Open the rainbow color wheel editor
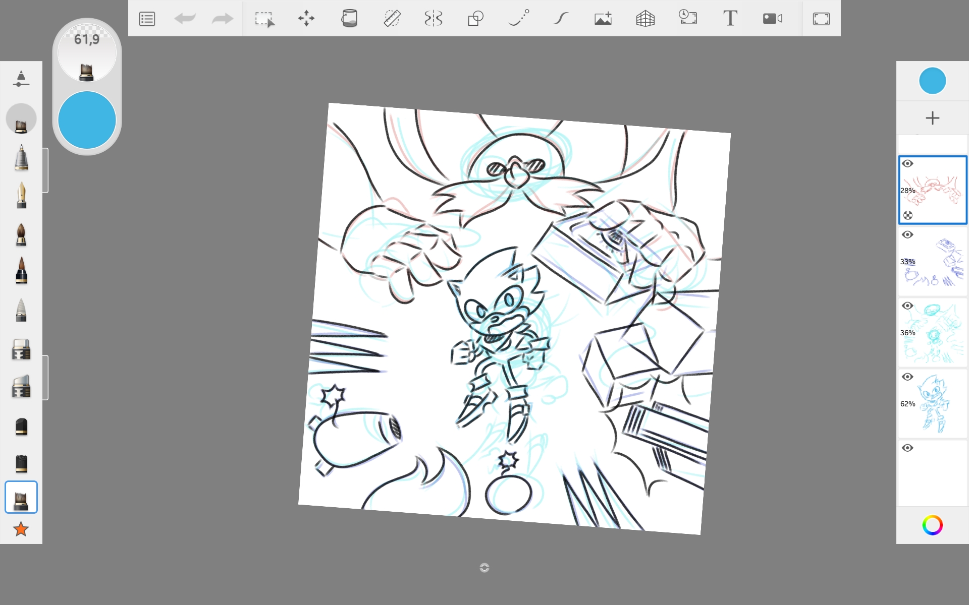The image size is (969, 605). [932, 525]
